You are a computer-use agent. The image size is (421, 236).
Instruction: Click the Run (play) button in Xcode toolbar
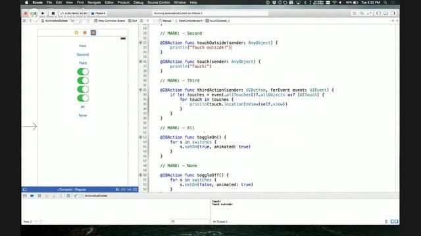coord(43,13)
